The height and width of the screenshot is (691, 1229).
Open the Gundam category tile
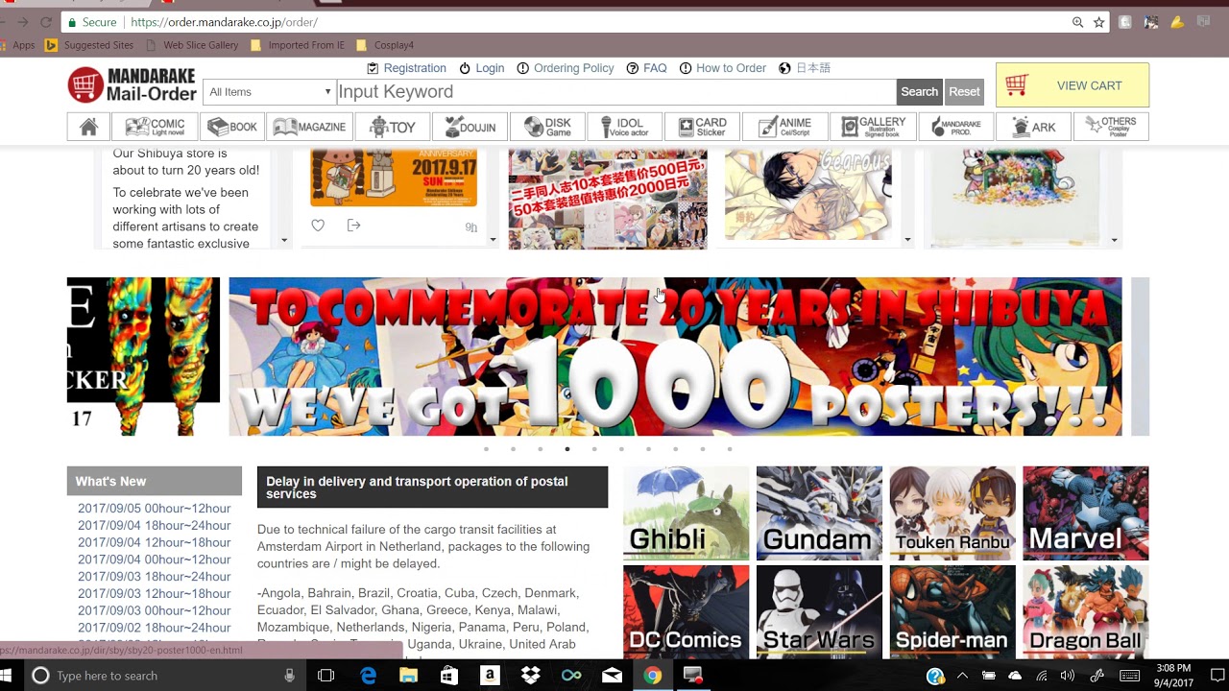pos(819,512)
